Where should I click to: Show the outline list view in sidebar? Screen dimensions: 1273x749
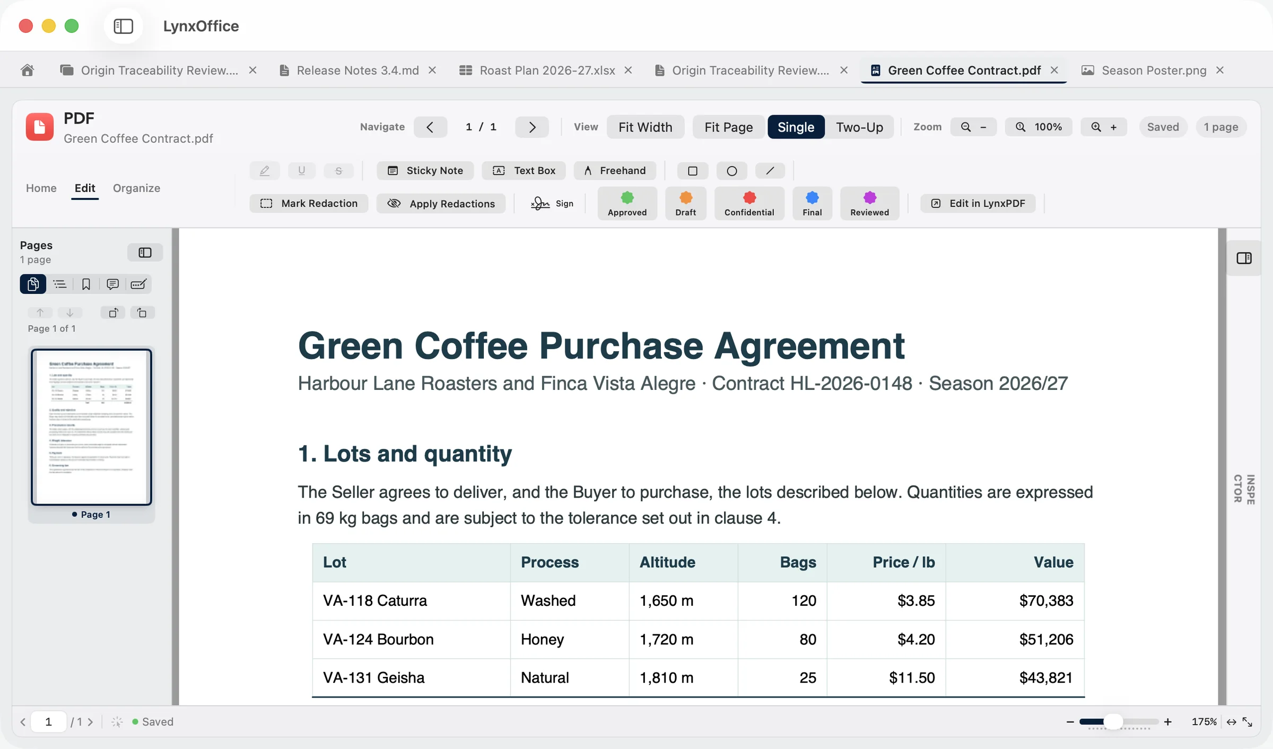[60, 284]
